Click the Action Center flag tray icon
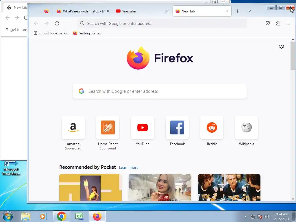296x222 pixels. [260, 217]
